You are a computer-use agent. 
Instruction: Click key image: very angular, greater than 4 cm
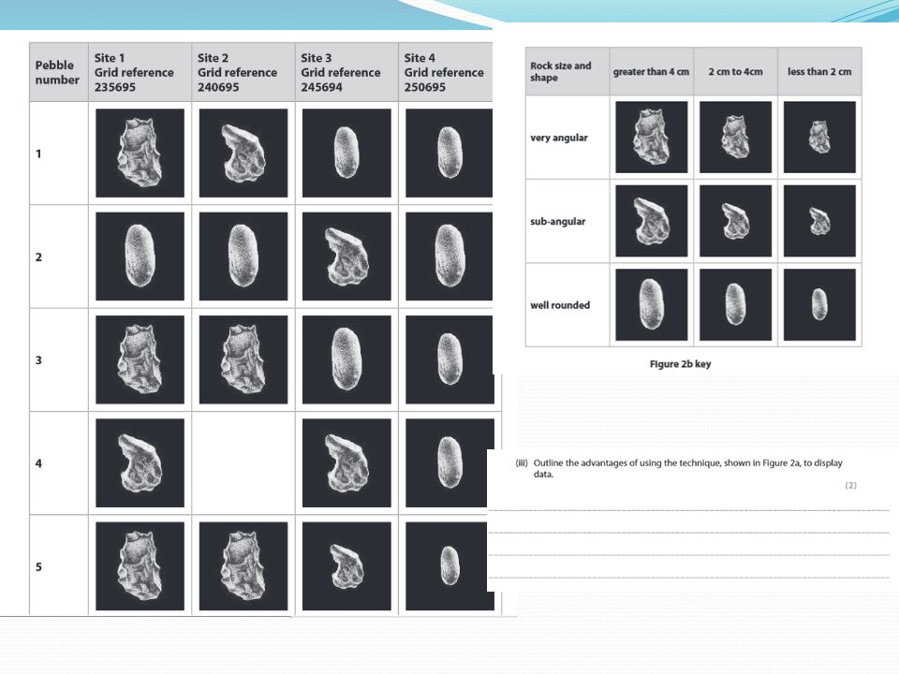[x=652, y=137]
